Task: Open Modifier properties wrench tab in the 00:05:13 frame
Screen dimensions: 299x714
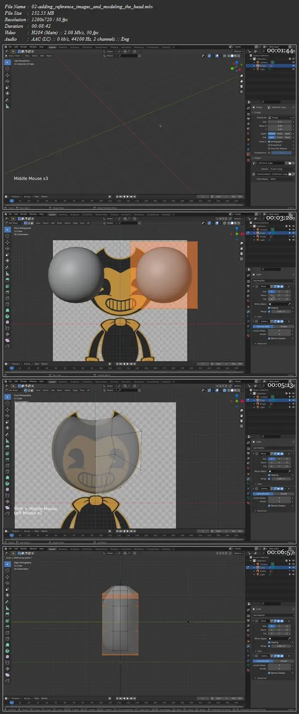Action: tap(248, 479)
